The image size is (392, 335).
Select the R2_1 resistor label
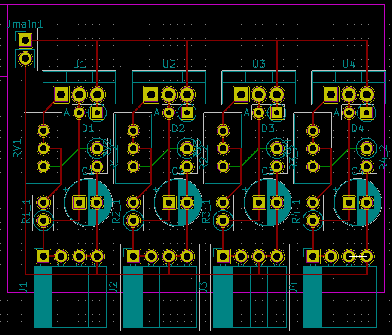click(x=116, y=212)
